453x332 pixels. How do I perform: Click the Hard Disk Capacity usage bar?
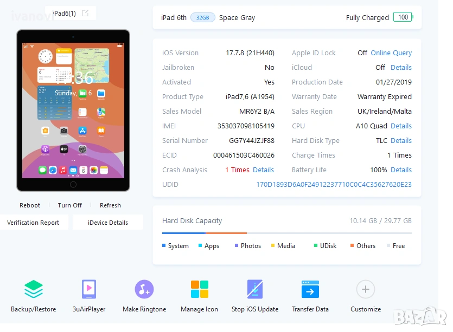(x=286, y=233)
